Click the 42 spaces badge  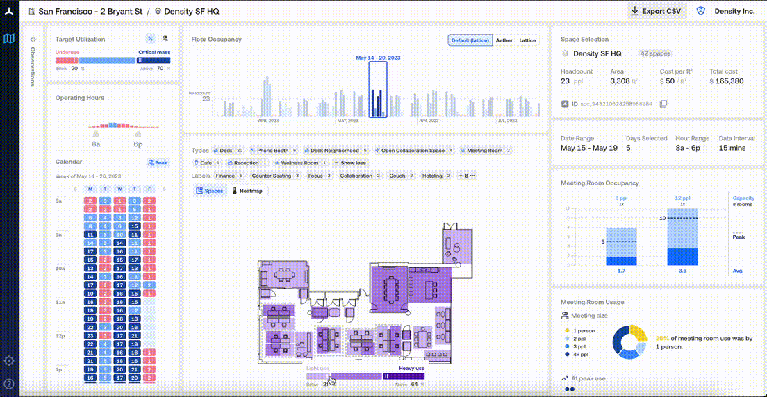coord(655,53)
